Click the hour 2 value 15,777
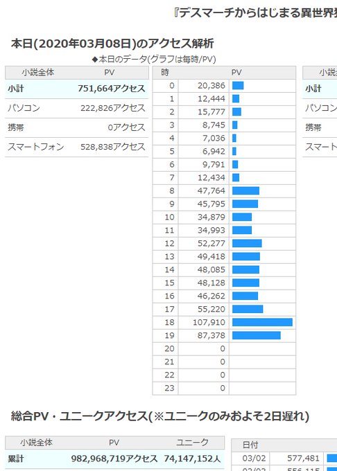This screenshot has height=471, width=337. (x=211, y=112)
